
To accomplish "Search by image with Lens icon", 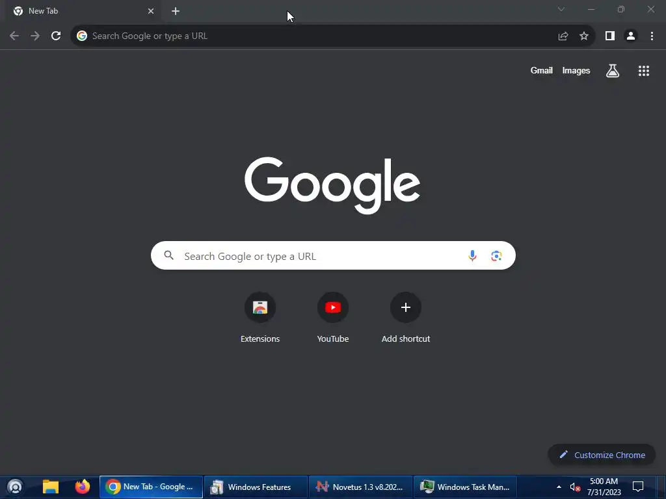I will tap(496, 255).
